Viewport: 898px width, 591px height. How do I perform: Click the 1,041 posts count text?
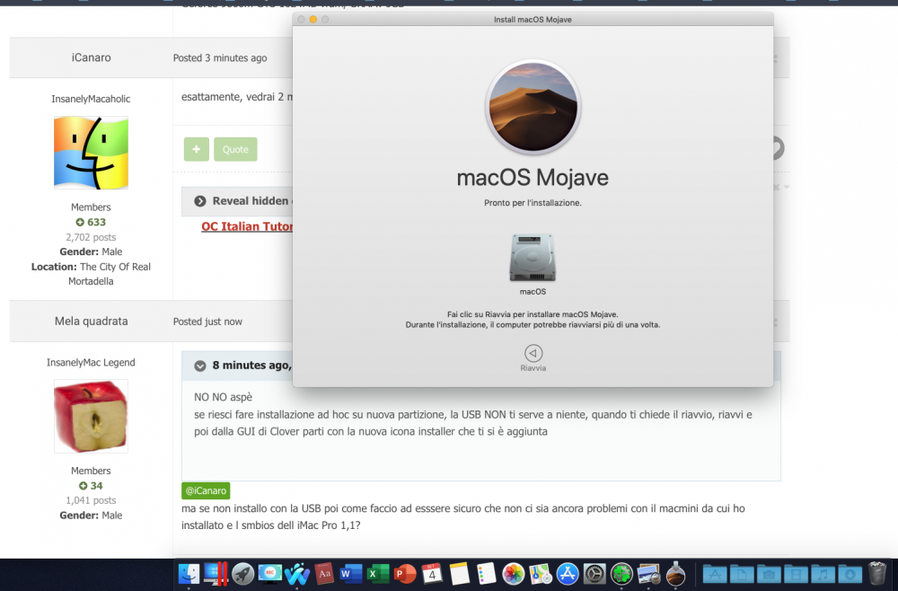coord(91,500)
